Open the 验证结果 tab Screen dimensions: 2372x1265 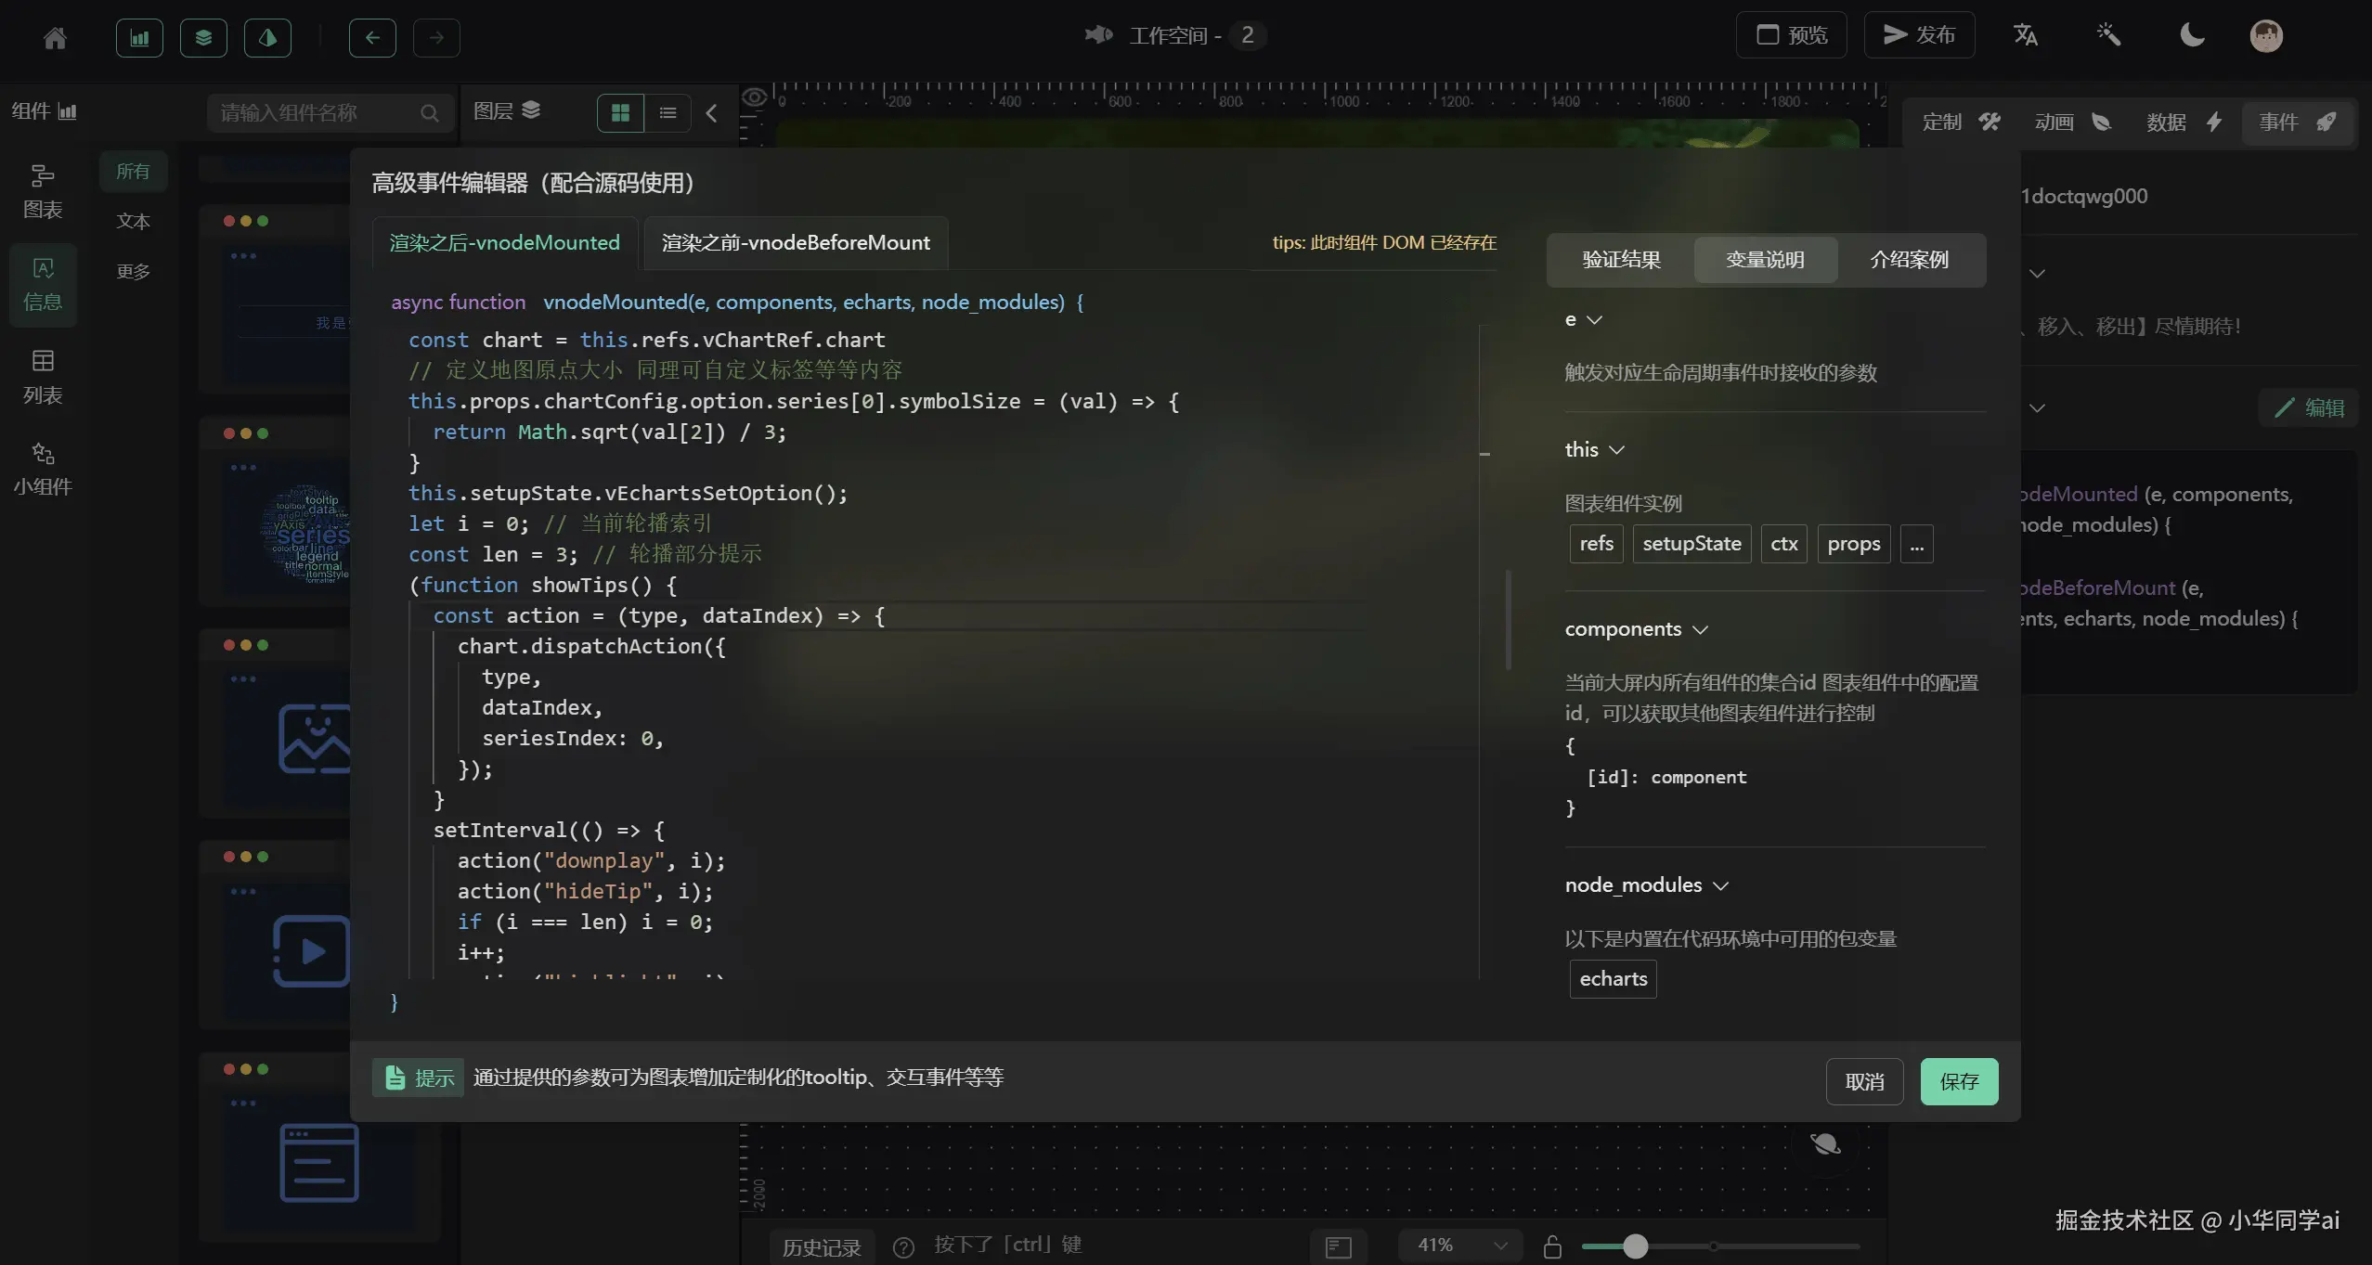(1621, 260)
